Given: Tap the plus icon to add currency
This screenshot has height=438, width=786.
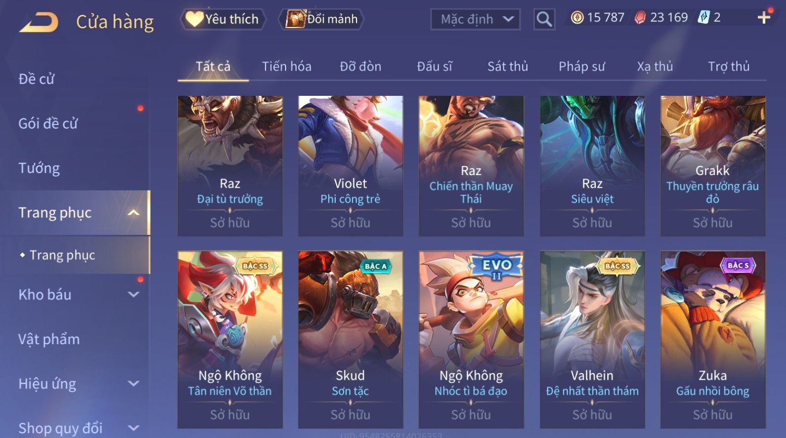Looking at the screenshot, I should pos(764,18).
